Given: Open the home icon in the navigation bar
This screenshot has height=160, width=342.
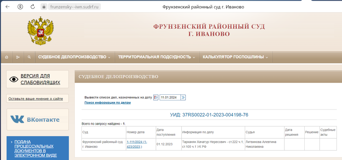Looking at the screenshot, I should [x=7, y=57].
